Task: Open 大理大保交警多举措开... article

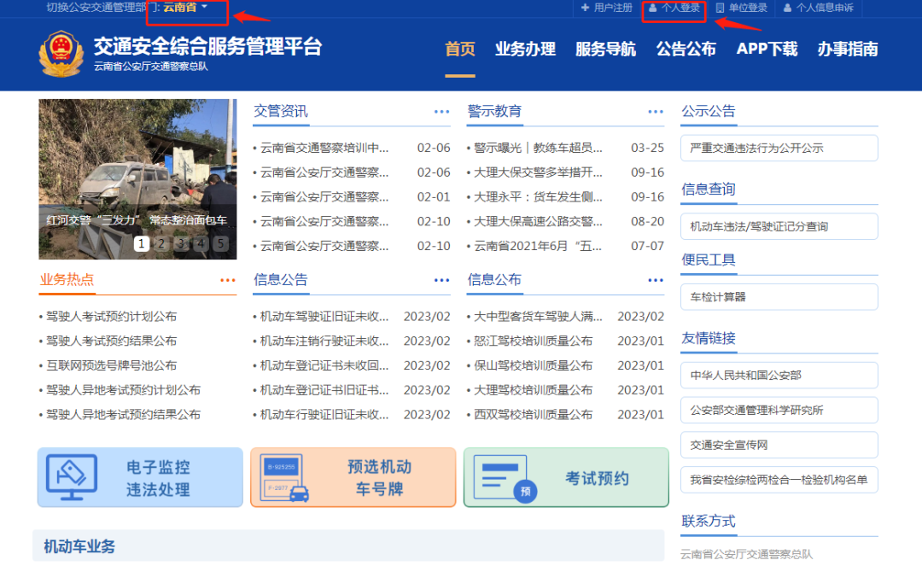Action: pos(538,172)
